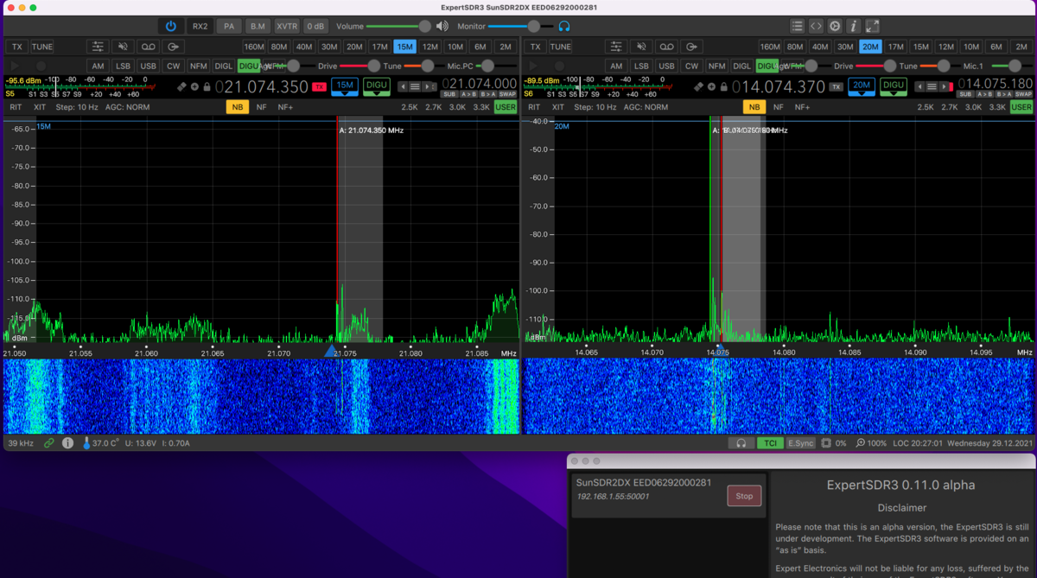Select the 40M band on left receiver
The image size is (1037, 578).
pyautogui.click(x=304, y=47)
